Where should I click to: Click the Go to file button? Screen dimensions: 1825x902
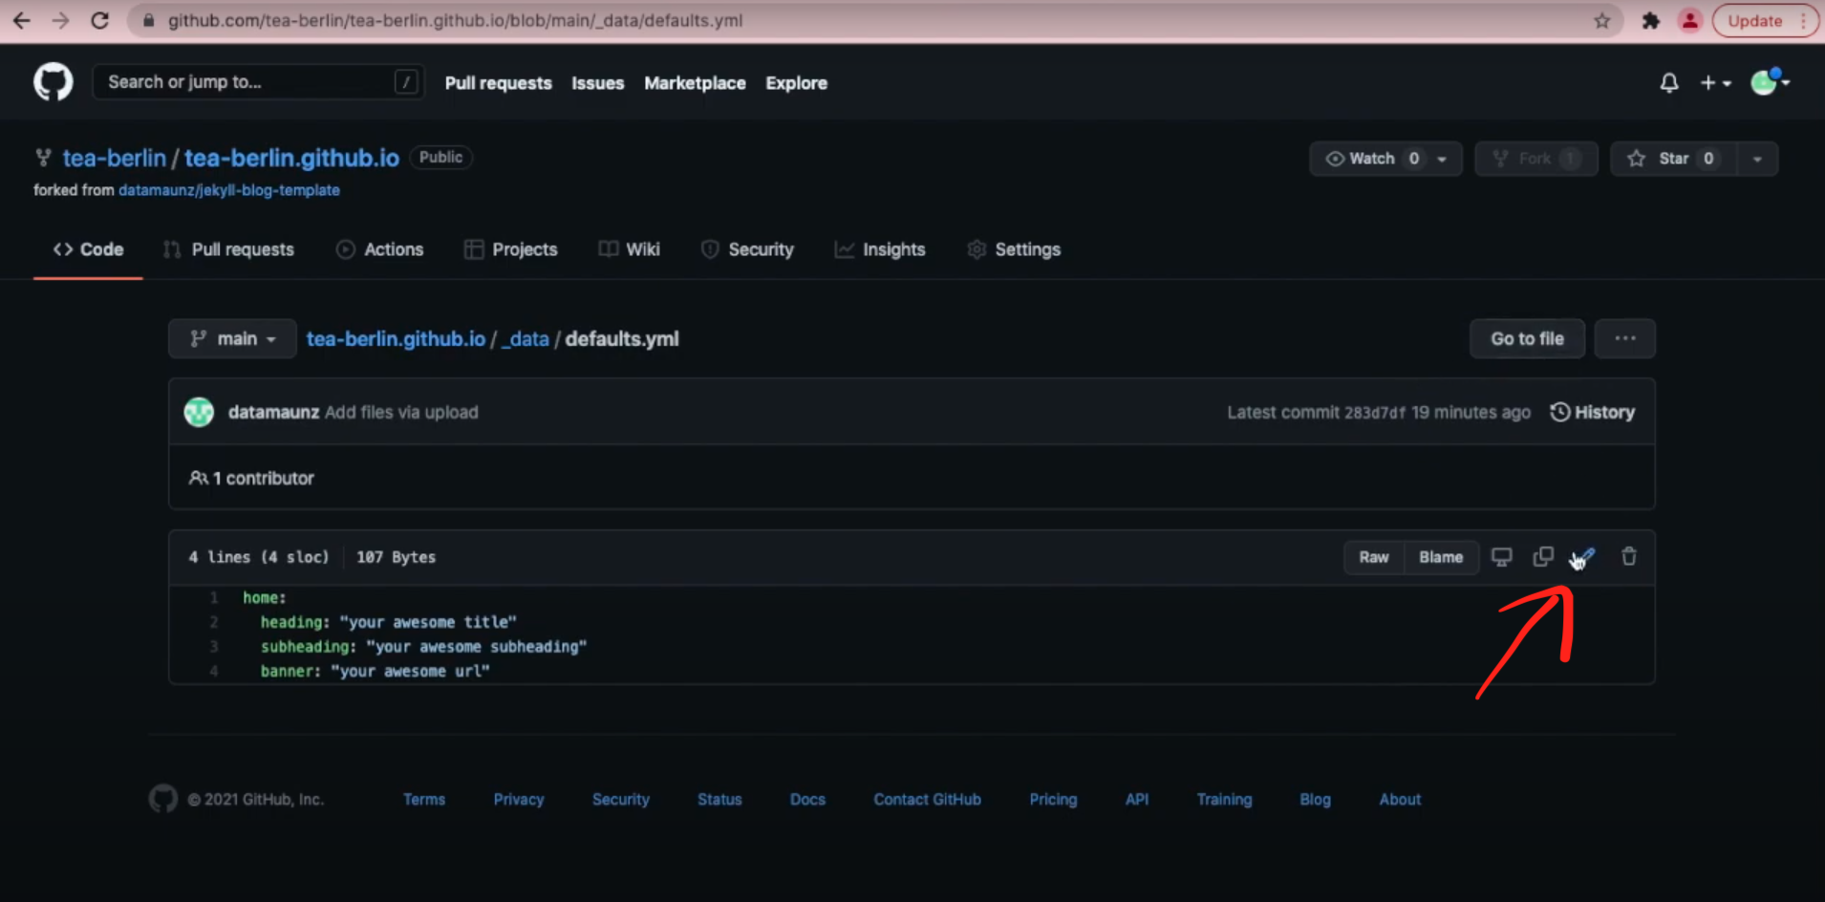[x=1527, y=339]
